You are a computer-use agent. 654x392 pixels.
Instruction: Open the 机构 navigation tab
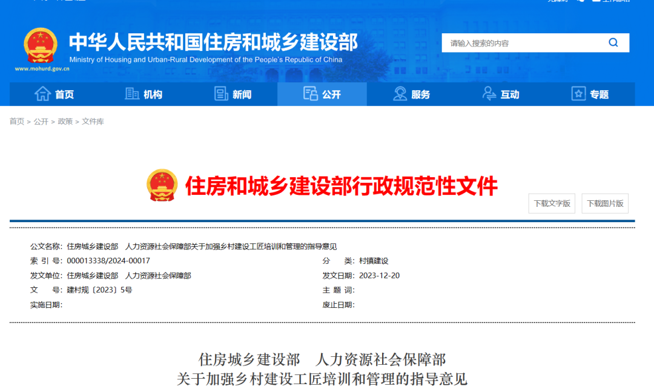144,94
